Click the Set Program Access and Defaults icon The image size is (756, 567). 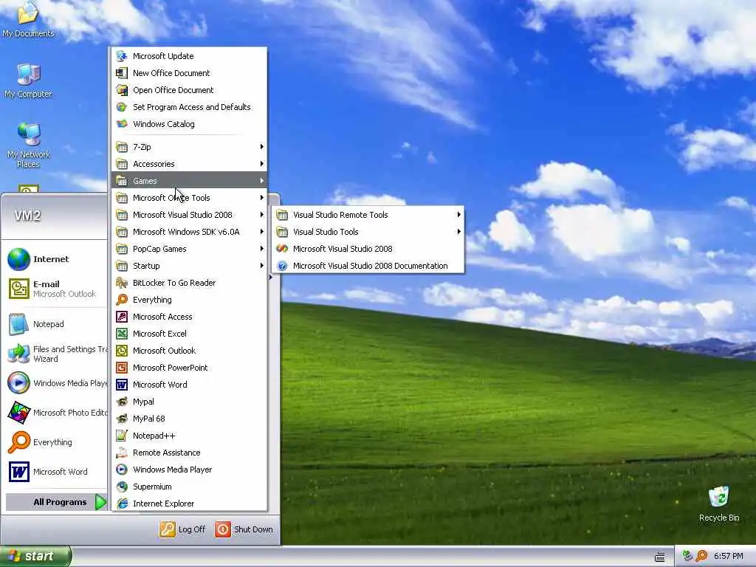(x=122, y=107)
